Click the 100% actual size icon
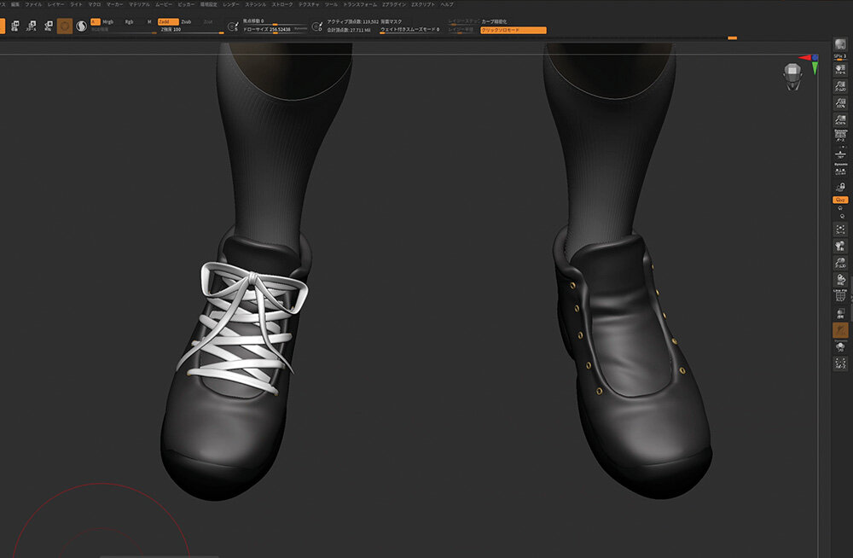The width and height of the screenshot is (853, 558). [840, 103]
